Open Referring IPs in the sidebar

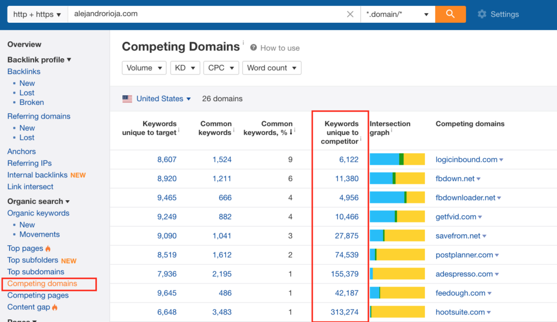pos(29,163)
